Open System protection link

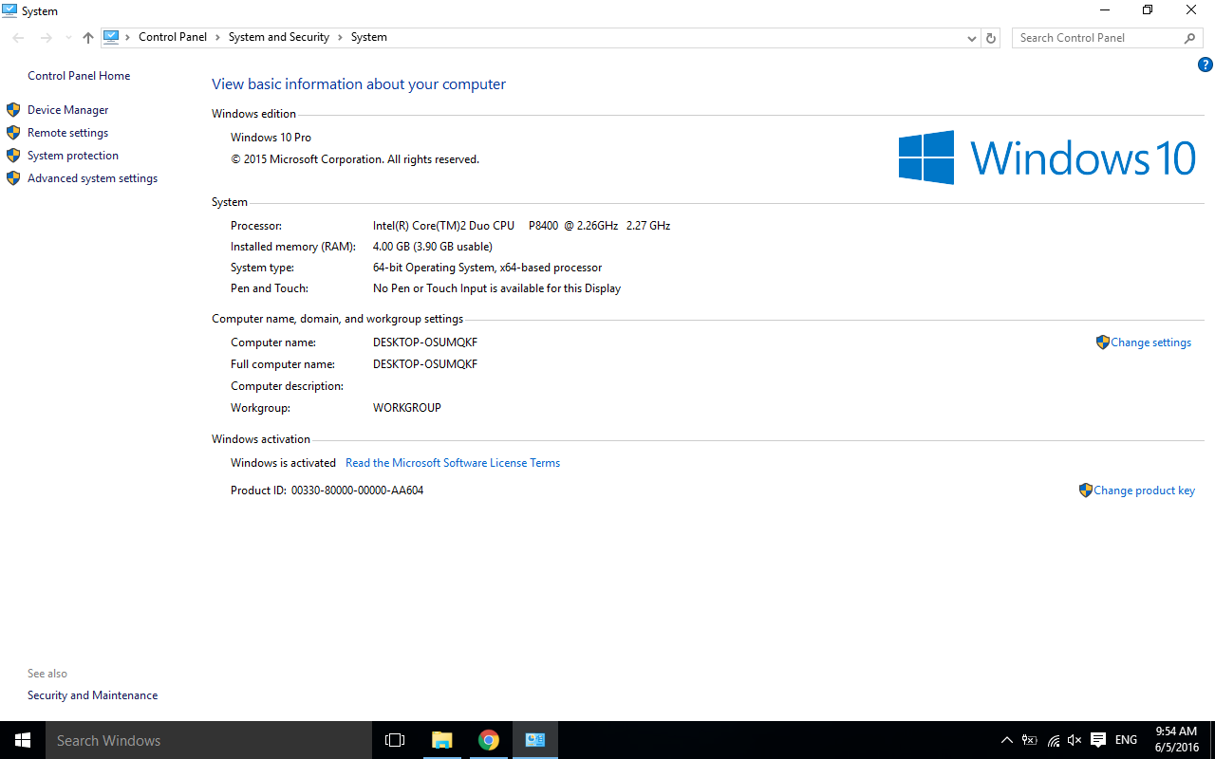(73, 156)
